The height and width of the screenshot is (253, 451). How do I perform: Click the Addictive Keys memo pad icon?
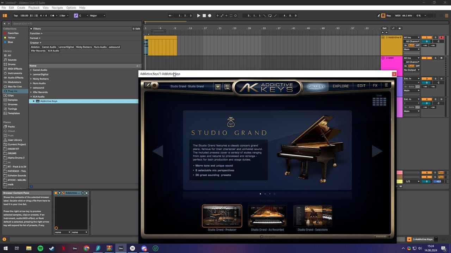[147, 85]
